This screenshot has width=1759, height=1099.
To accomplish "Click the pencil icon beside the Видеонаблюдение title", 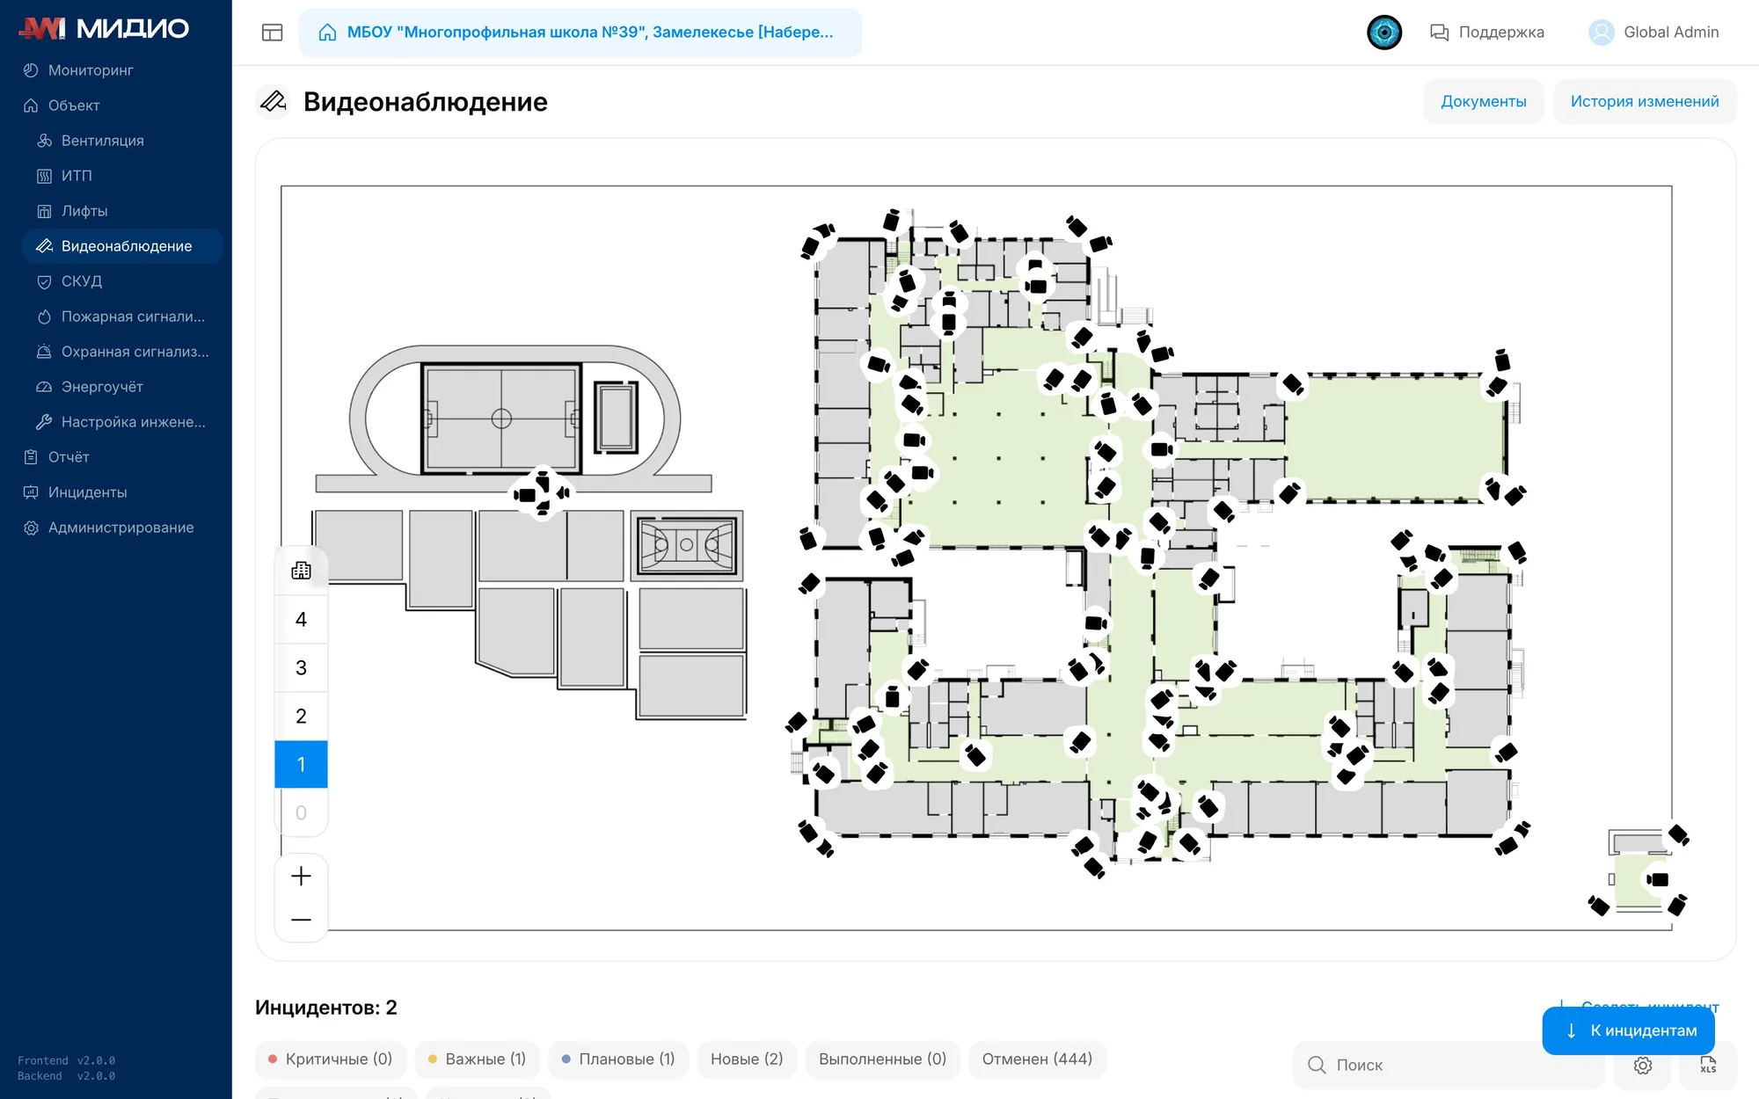I will tap(273, 102).
